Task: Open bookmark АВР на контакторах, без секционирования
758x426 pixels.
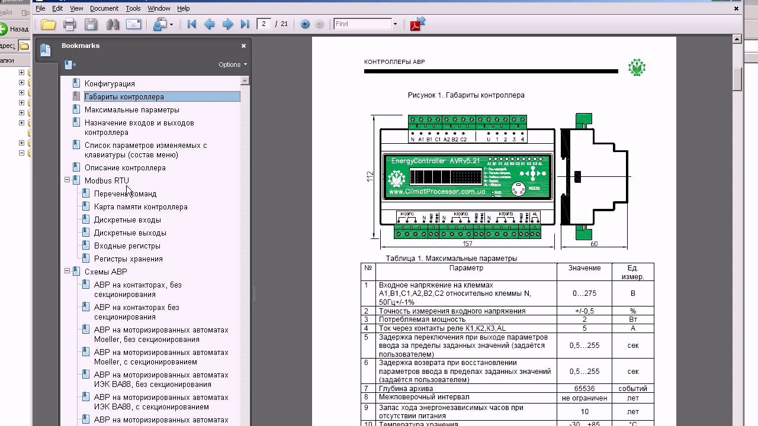Action: (137, 289)
